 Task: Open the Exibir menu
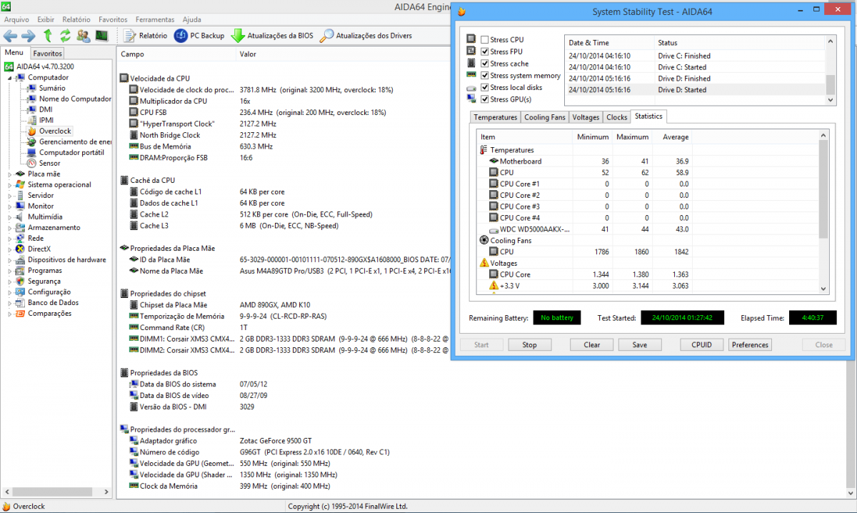point(46,19)
